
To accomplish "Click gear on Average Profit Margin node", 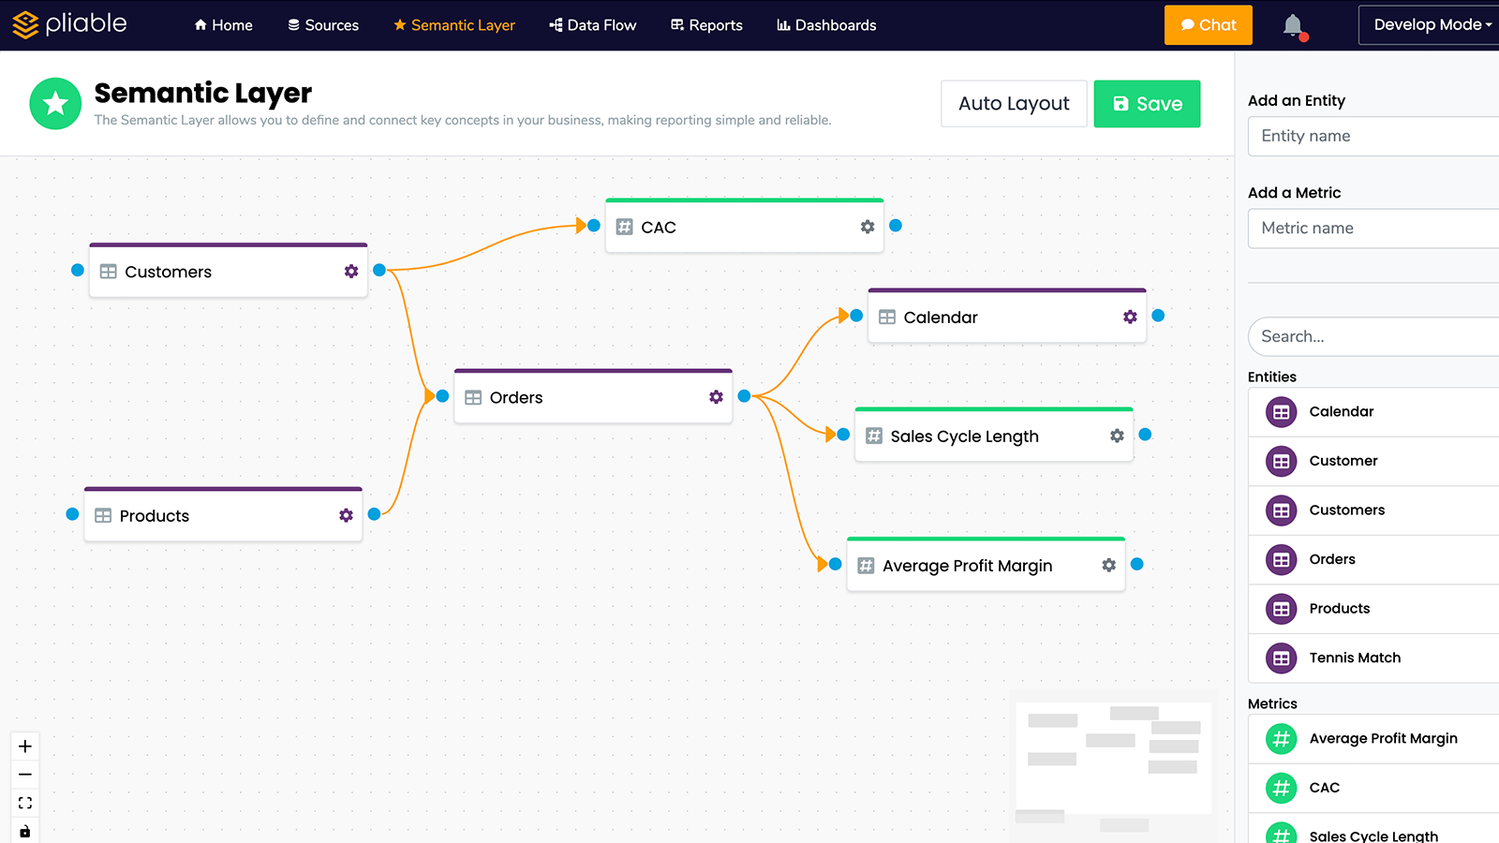I will pos(1108,566).
